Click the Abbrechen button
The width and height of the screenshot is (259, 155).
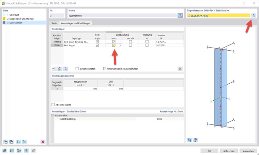click(x=229, y=151)
